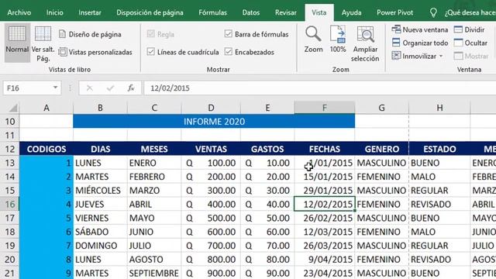Open the Archivo tab

click(x=19, y=12)
